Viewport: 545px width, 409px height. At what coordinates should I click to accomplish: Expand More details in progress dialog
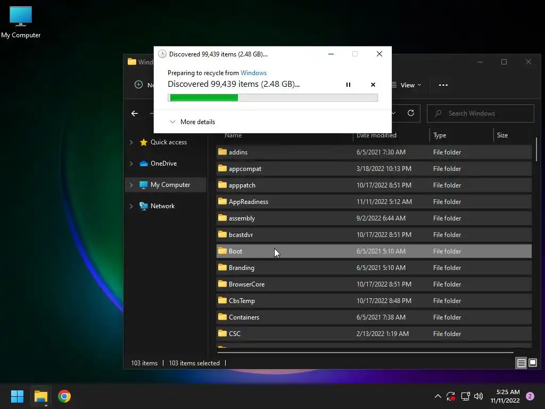pos(192,122)
